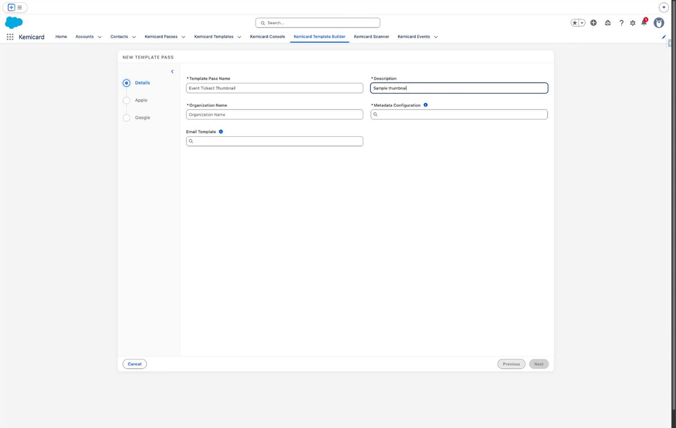Expand the Kemicard Events dropdown chevron
The height and width of the screenshot is (428, 676).
(x=436, y=37)
